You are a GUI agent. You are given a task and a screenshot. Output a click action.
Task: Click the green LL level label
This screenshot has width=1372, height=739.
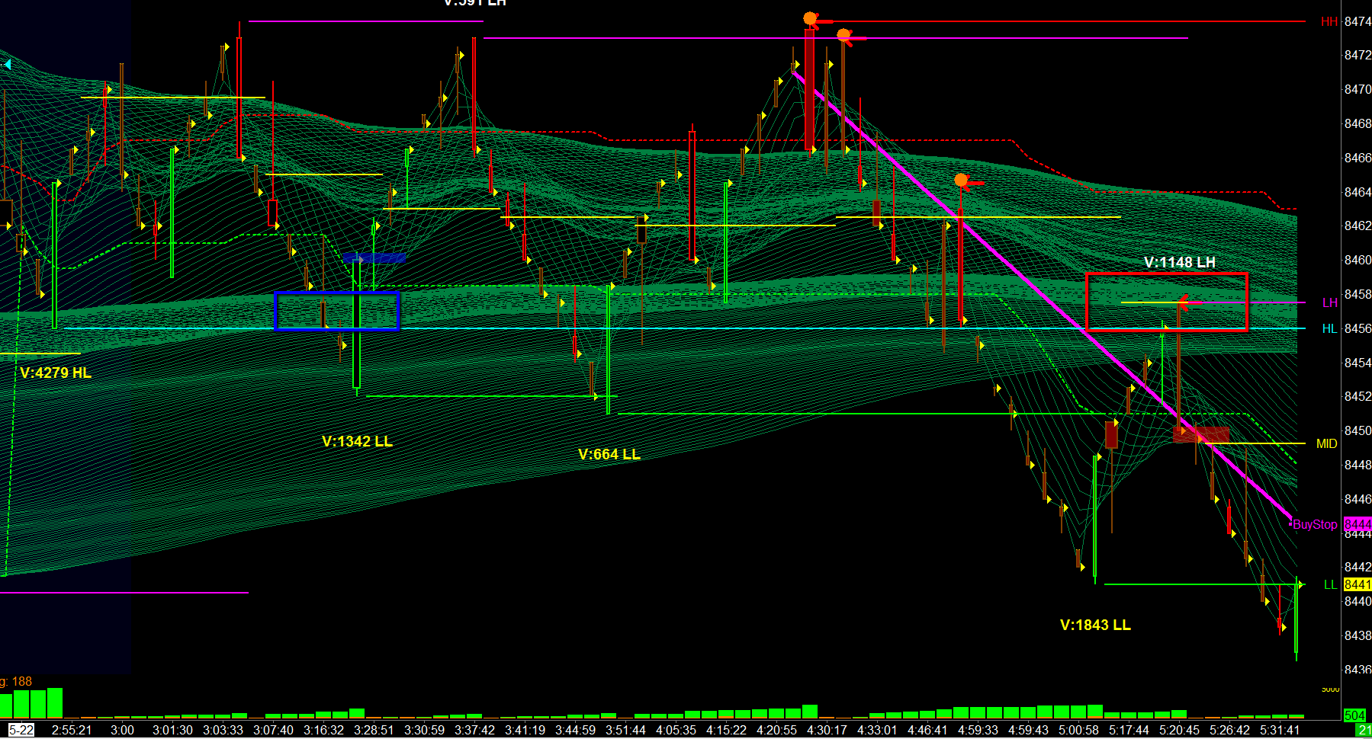[1331, 584]
